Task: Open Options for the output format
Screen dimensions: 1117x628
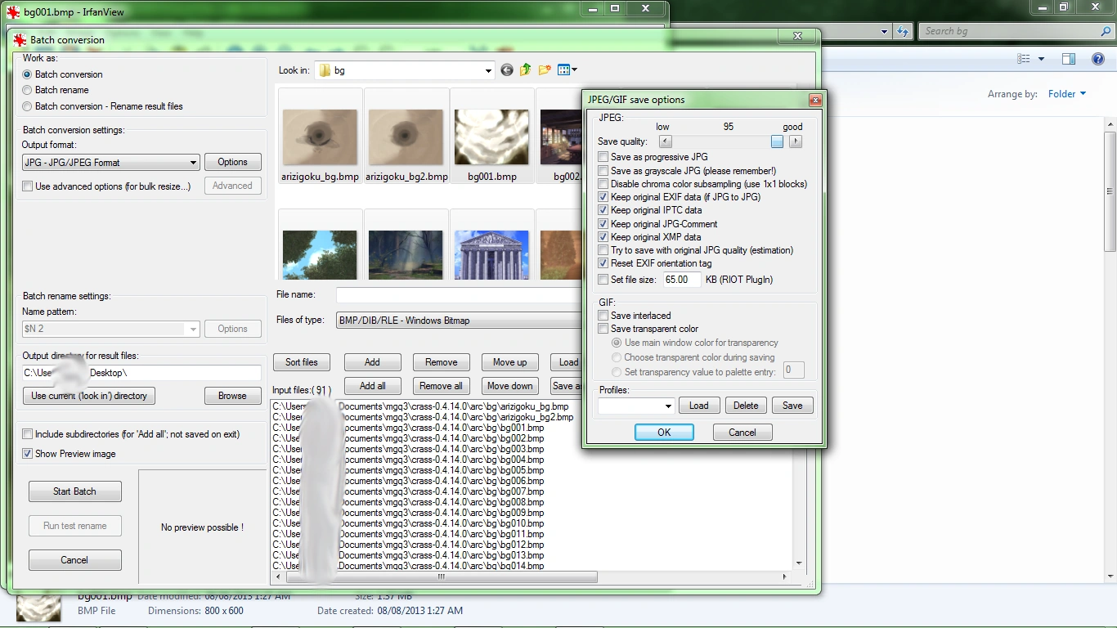Action: (232, 162)
